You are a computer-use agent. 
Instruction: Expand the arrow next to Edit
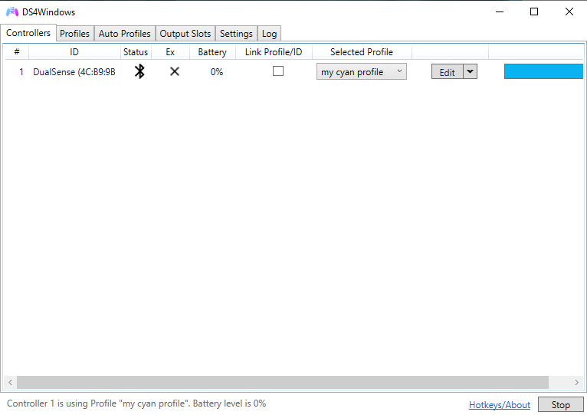(x=471, y=71)
